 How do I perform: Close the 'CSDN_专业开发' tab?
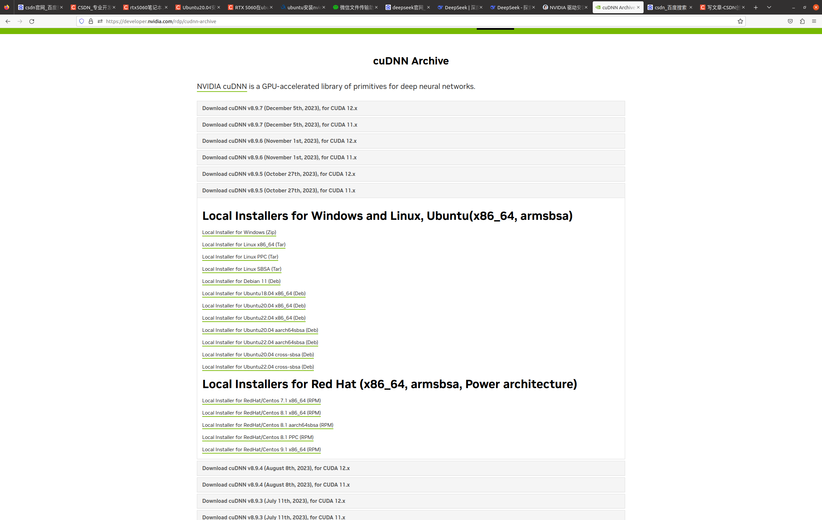coord(114,7)
